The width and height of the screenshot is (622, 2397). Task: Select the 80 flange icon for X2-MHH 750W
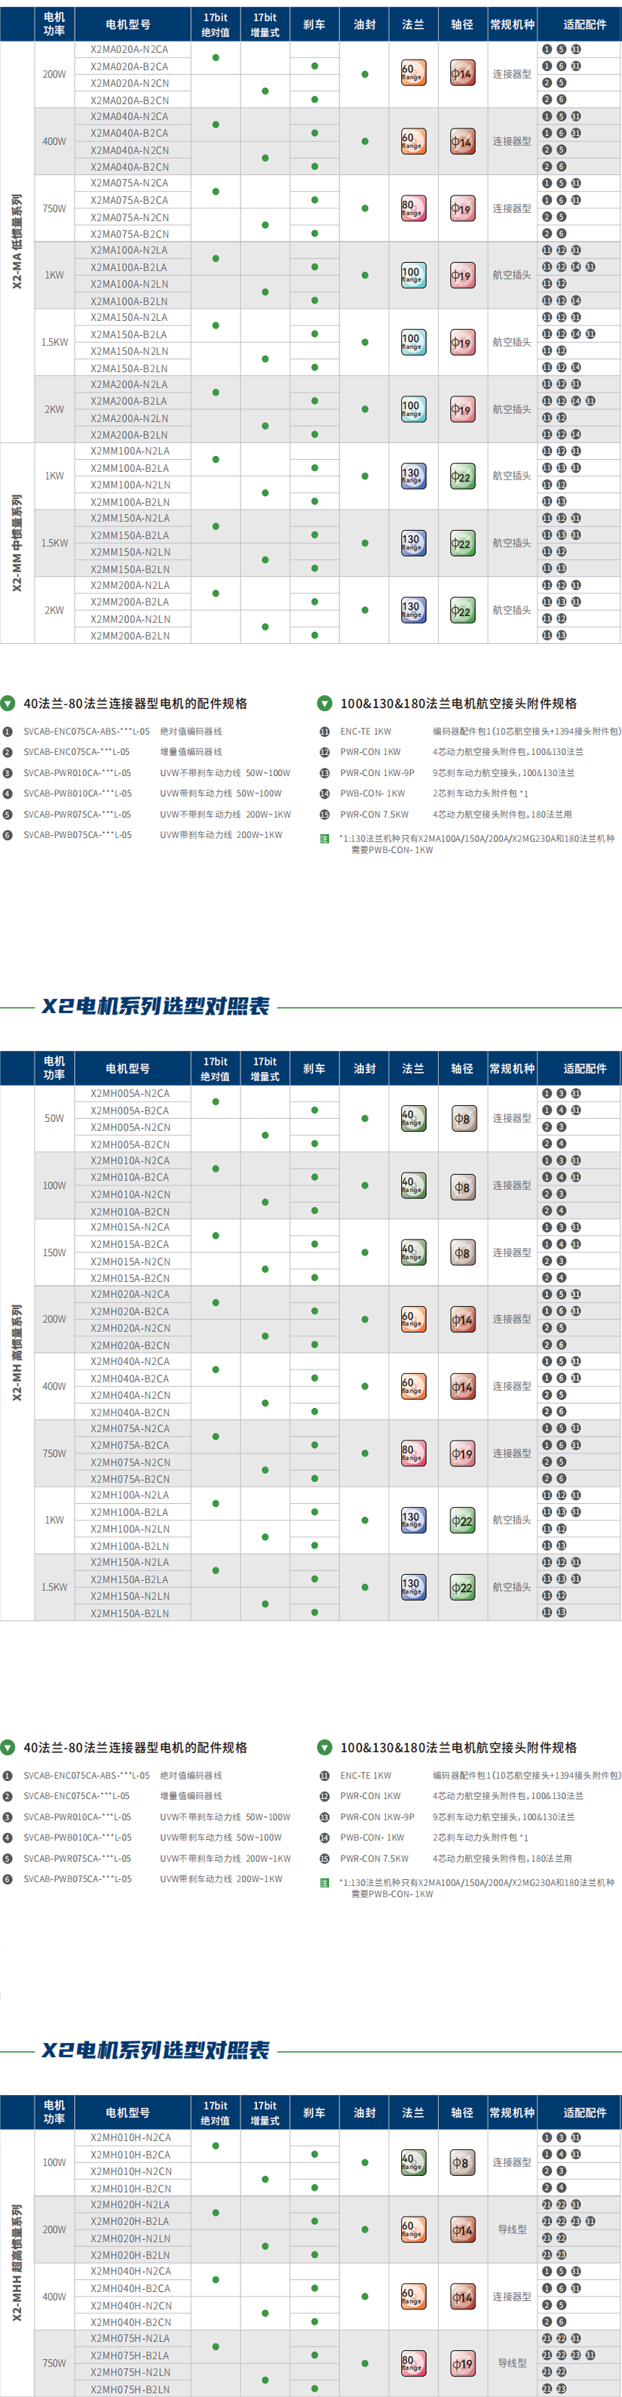pyautogui.click(x=413, y=2362)
